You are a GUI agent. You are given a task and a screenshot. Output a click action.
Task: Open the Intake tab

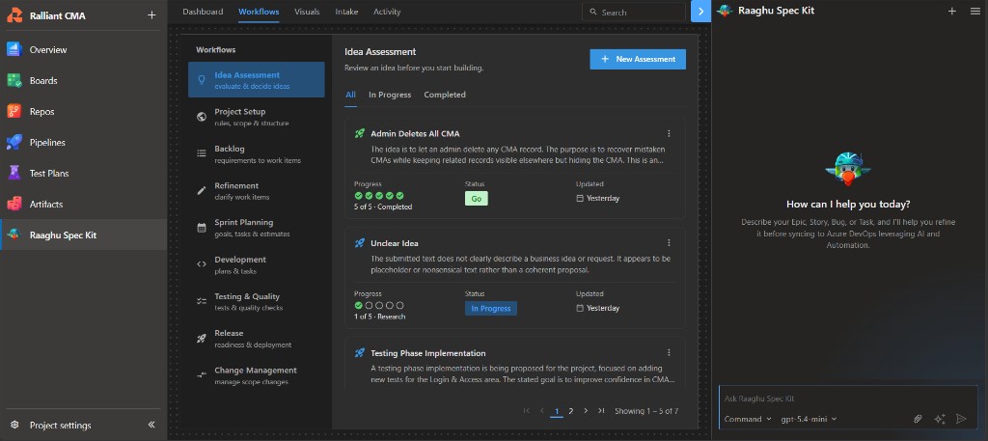[346, 12]
